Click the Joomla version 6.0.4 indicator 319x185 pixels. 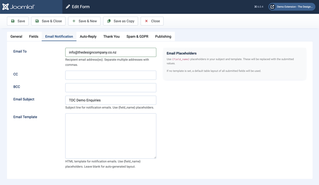coord(259,7)
